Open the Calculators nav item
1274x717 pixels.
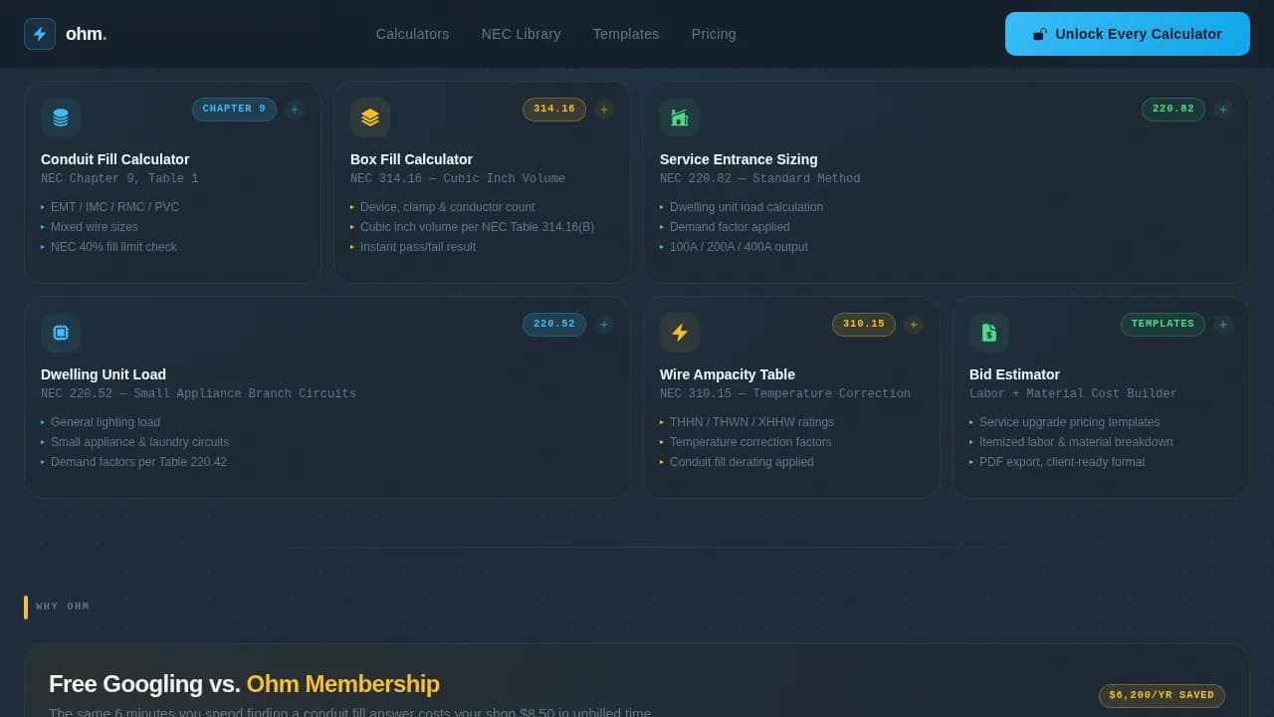click(412, 34)
